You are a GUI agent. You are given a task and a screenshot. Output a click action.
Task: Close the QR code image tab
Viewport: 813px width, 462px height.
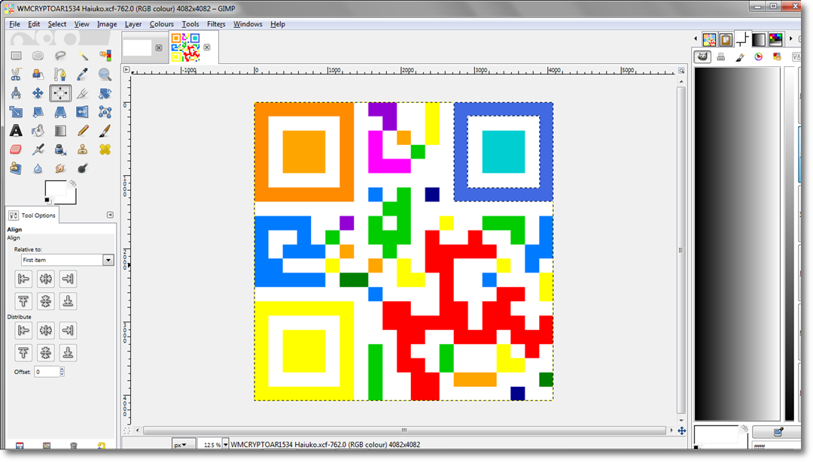207,47
